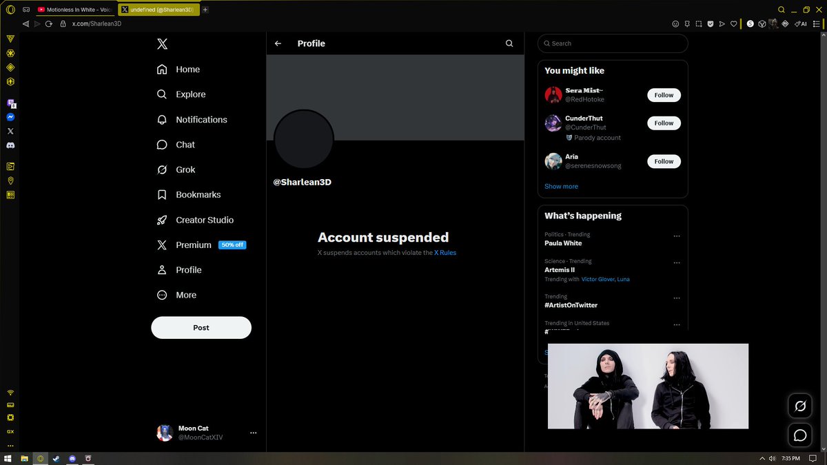Open Messenger in the Opera sidebar

point(11,117)
